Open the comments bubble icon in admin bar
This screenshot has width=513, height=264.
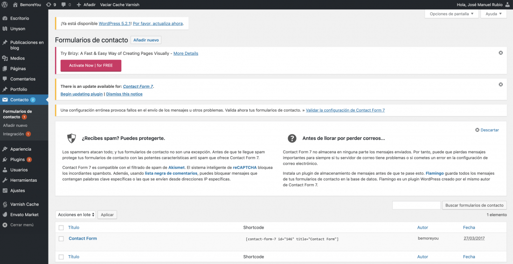click(63, 5)
